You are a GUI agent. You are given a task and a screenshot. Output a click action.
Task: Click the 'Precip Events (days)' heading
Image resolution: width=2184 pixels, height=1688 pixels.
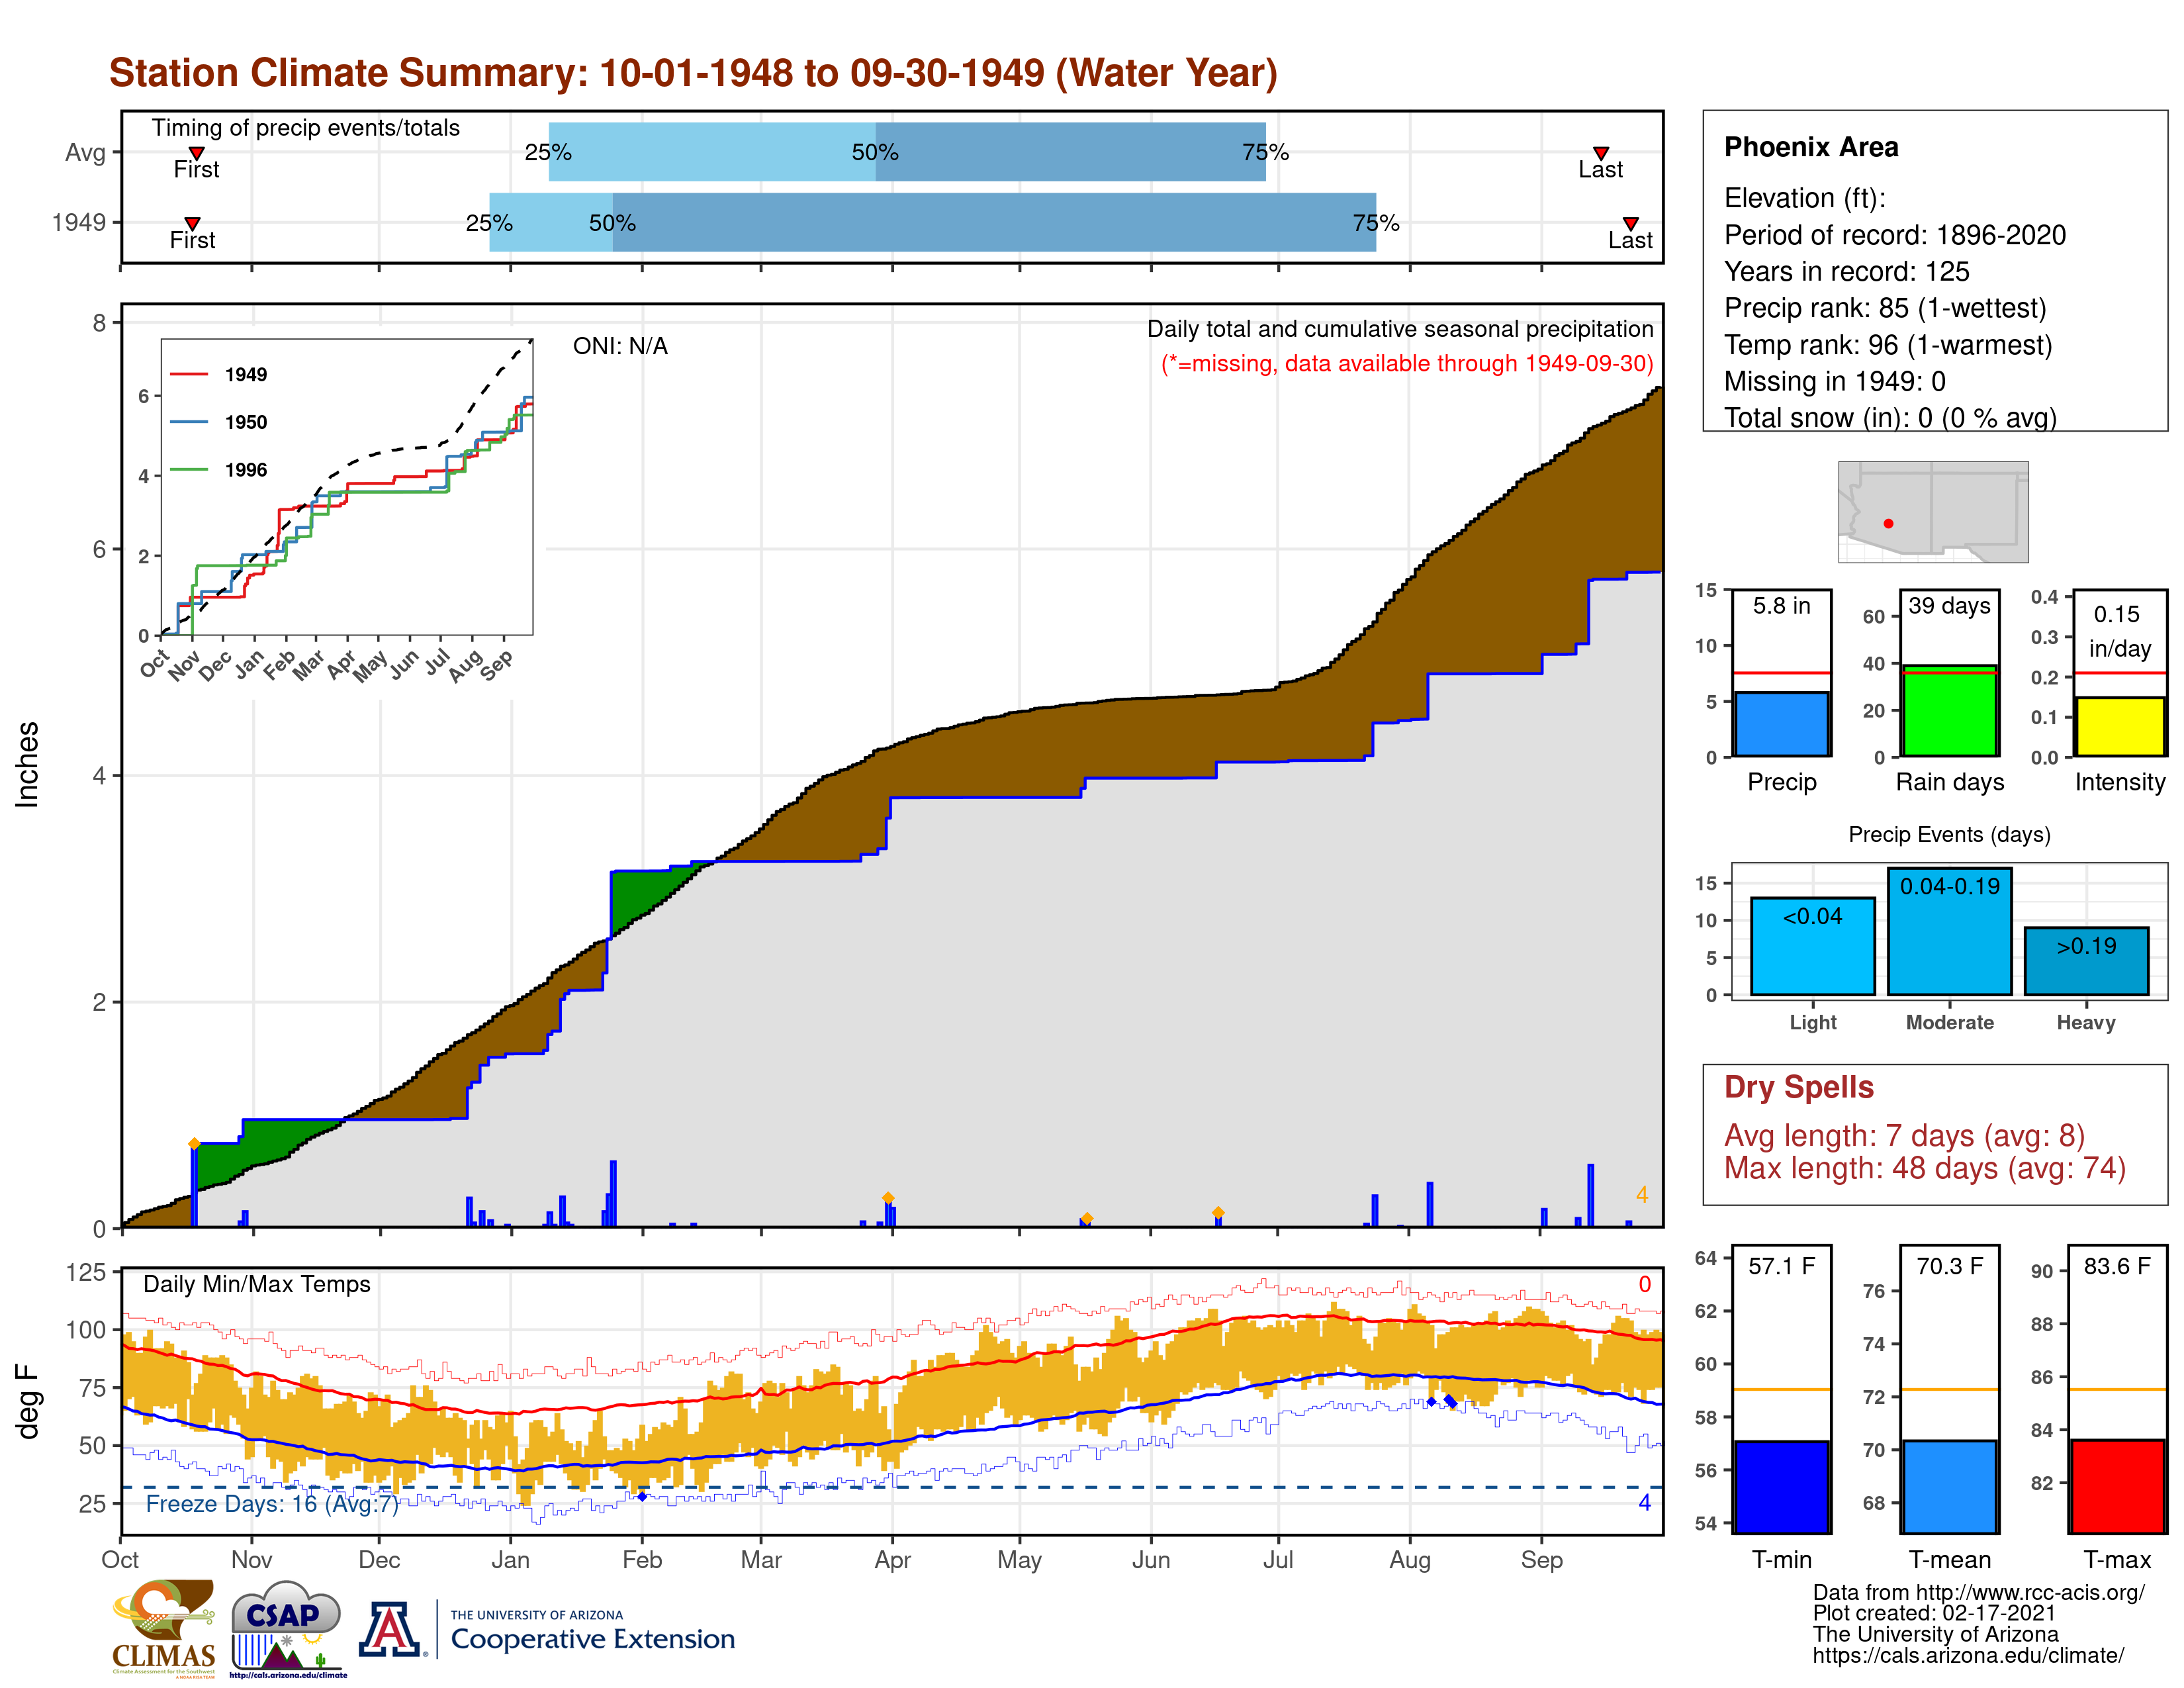point(1949,834)
